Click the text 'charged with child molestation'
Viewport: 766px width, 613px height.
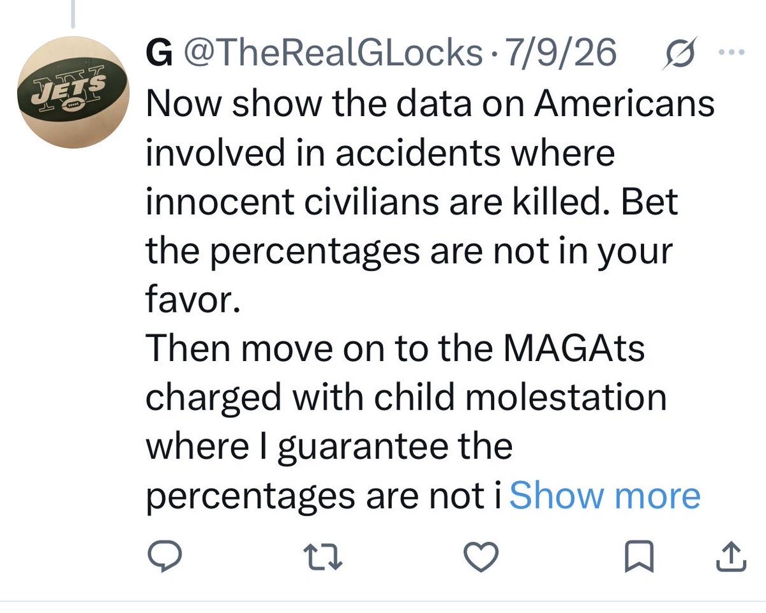407,399
